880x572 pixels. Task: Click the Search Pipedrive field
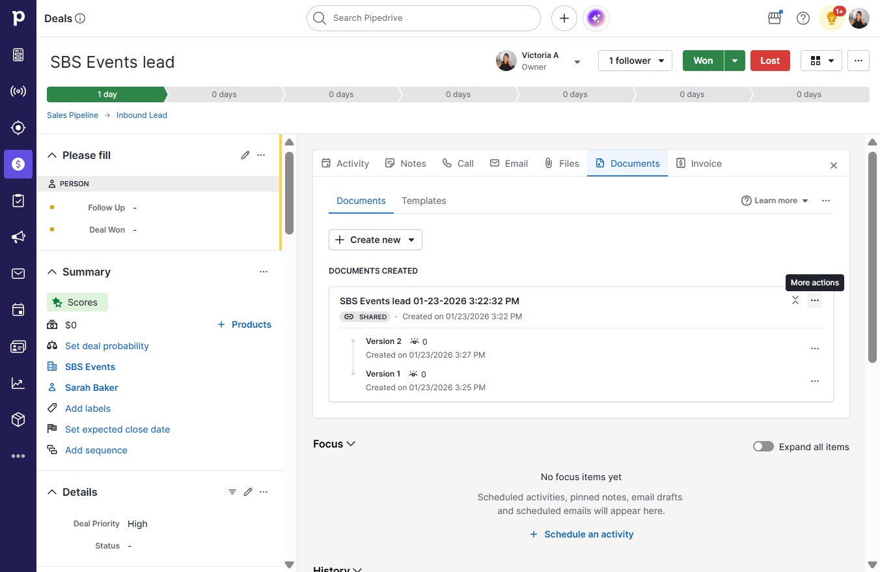424,18
